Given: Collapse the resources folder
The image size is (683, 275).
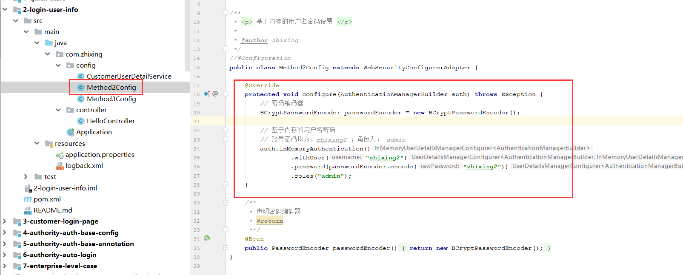Looking at the screenshot, I should pyautogui.click(x=37, y=143).
